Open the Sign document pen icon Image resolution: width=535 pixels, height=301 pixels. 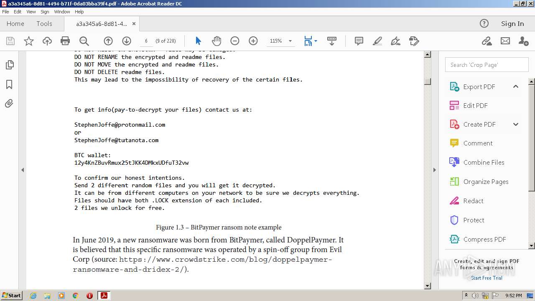pos(395,41)
